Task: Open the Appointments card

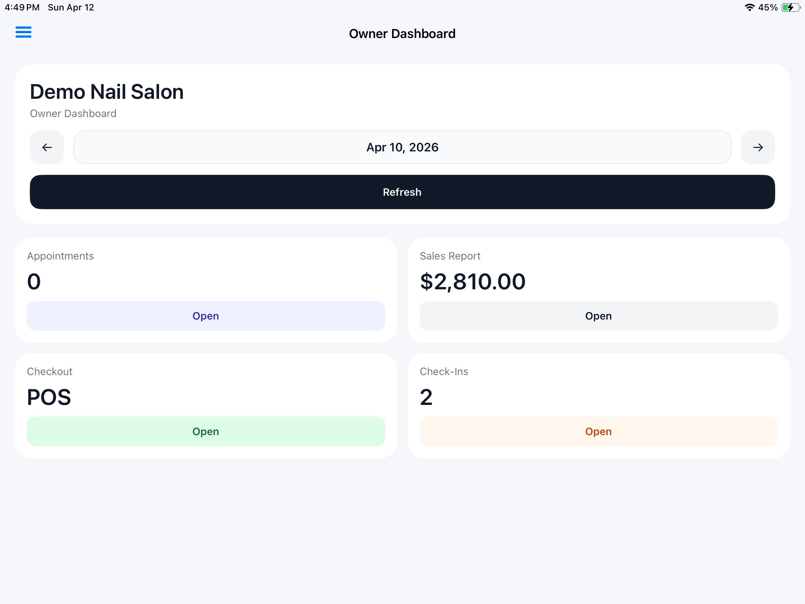Action: click(206, 316)
